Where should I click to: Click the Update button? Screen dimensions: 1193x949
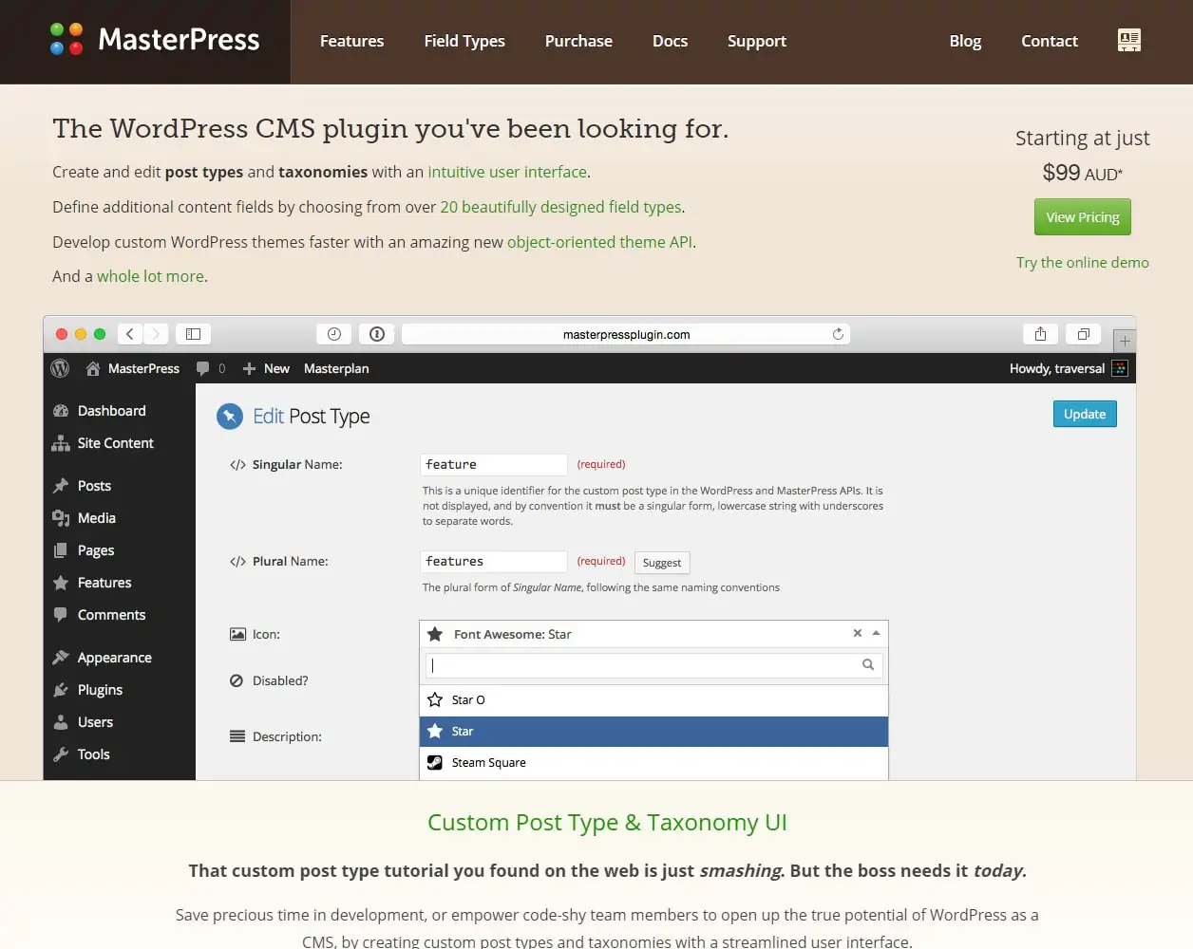click(1085, 414)
